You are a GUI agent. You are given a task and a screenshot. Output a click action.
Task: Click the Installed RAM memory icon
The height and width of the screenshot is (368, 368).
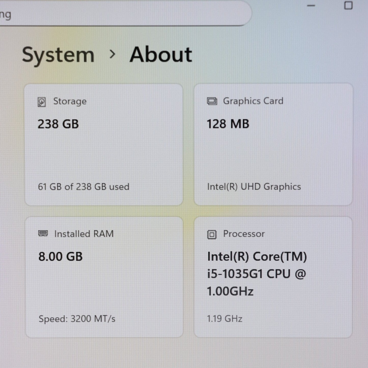(x=43, y=233)
